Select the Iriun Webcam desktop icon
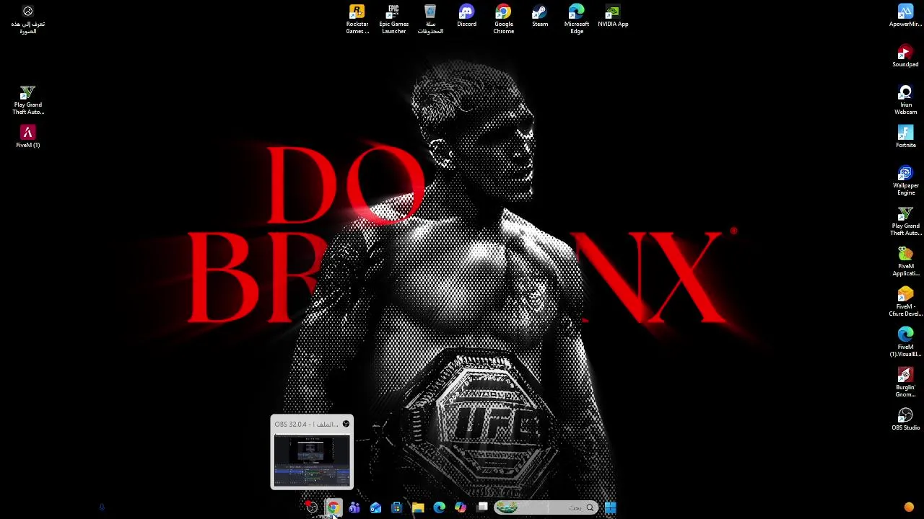Viewport: 924px width, 519px height. (905, 100)
